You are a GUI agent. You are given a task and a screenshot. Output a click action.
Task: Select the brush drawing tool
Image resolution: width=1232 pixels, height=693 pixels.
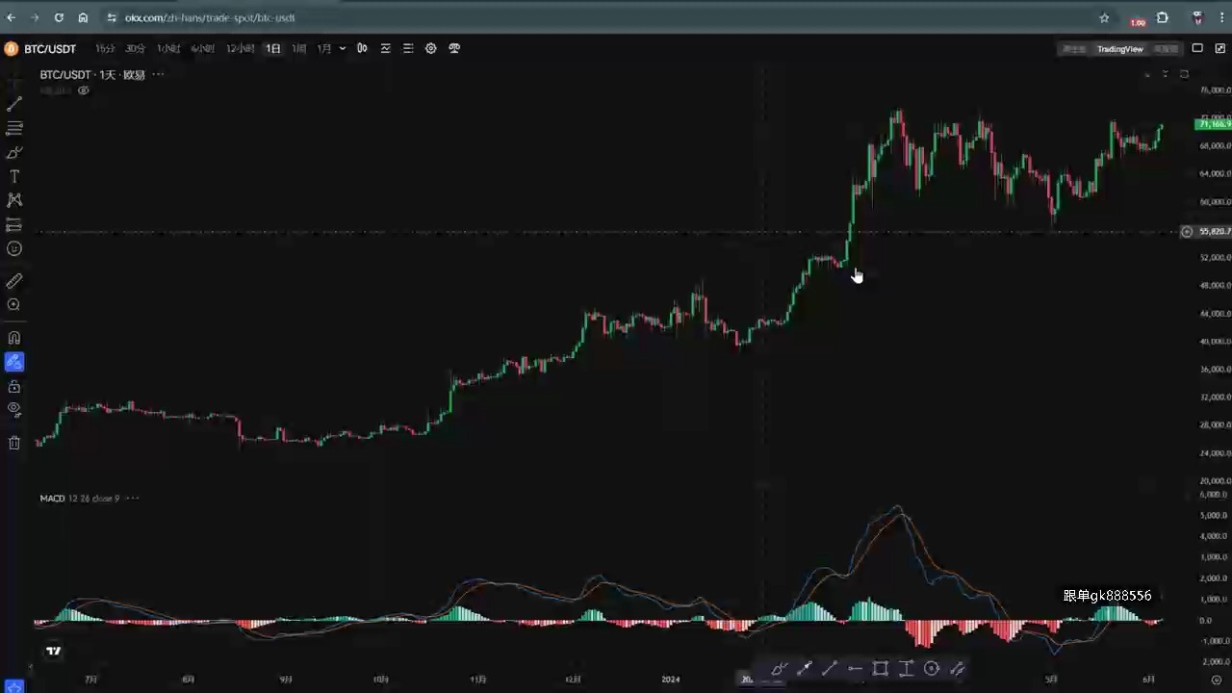[14, 152]
